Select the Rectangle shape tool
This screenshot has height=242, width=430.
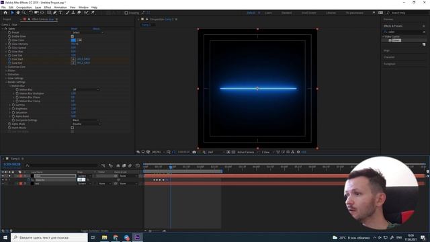point(49,13)
